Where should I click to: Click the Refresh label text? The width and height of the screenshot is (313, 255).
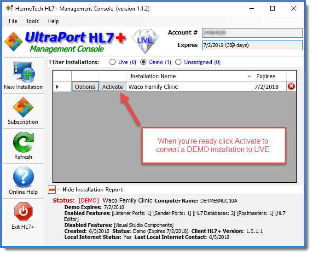click(23, 157)
